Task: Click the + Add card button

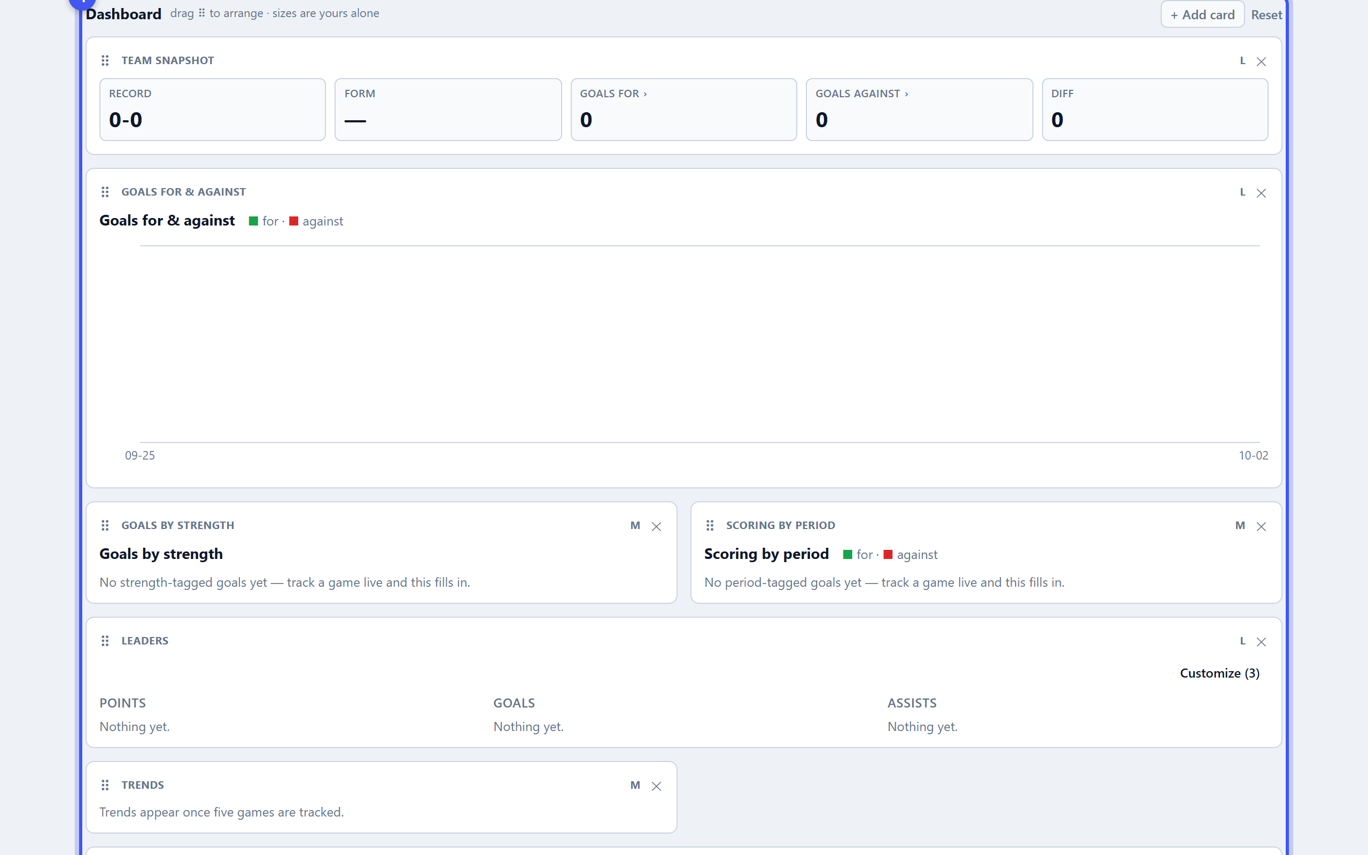Action: click(x=1202, y=15)
